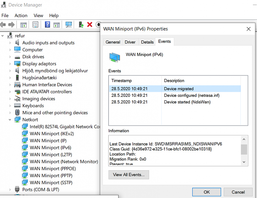Expand the Display adaptors node
The image size is (257, 198).
(x=10, y=64)
